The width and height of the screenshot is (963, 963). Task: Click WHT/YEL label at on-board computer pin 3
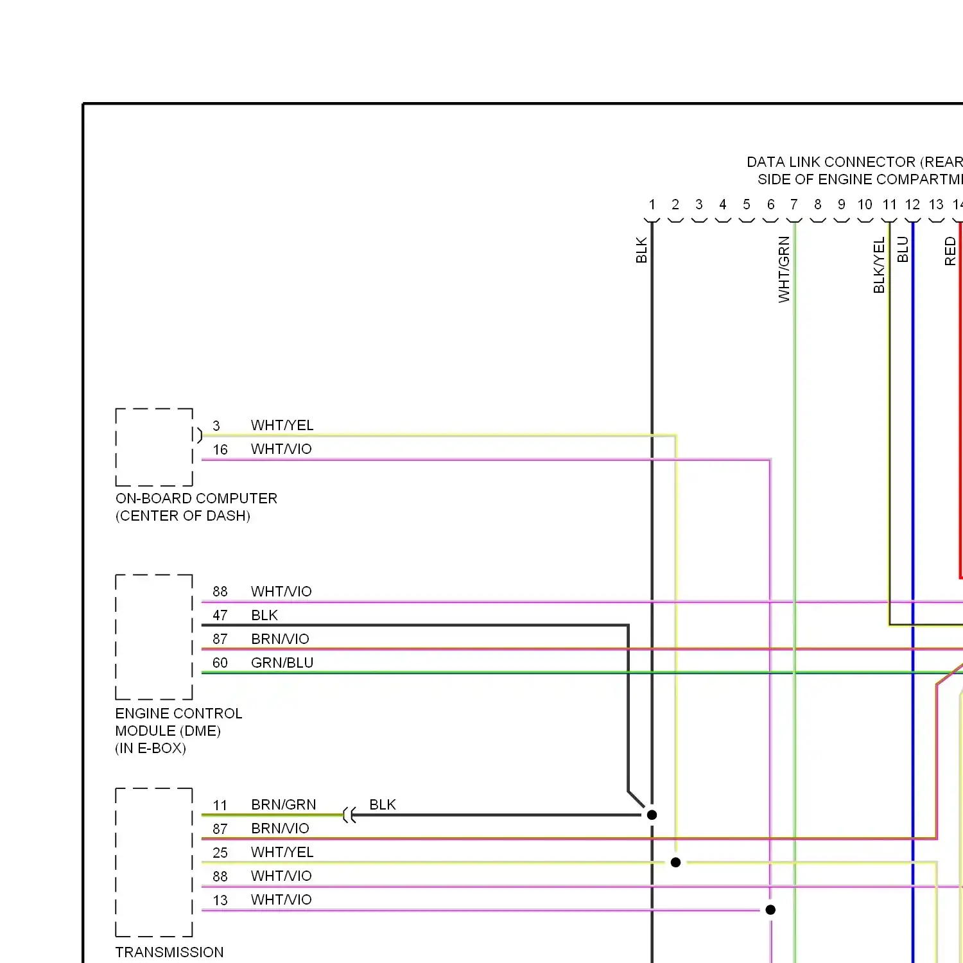tap(282, 425)
